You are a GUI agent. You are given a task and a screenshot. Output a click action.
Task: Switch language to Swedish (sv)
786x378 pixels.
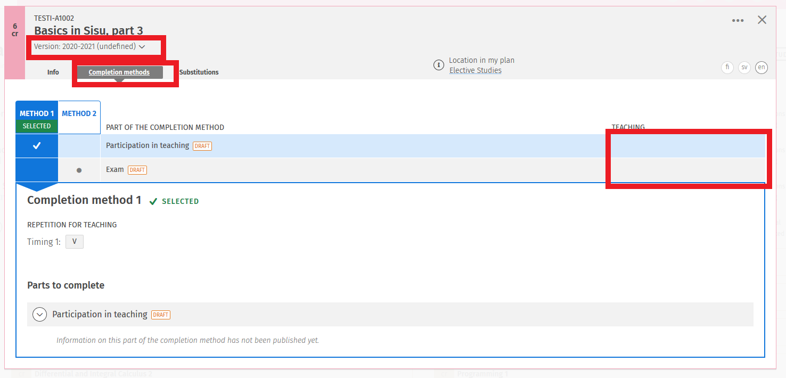[x=744, y=68]
